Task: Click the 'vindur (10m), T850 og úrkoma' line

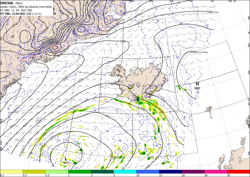Action: pos(26,7)
